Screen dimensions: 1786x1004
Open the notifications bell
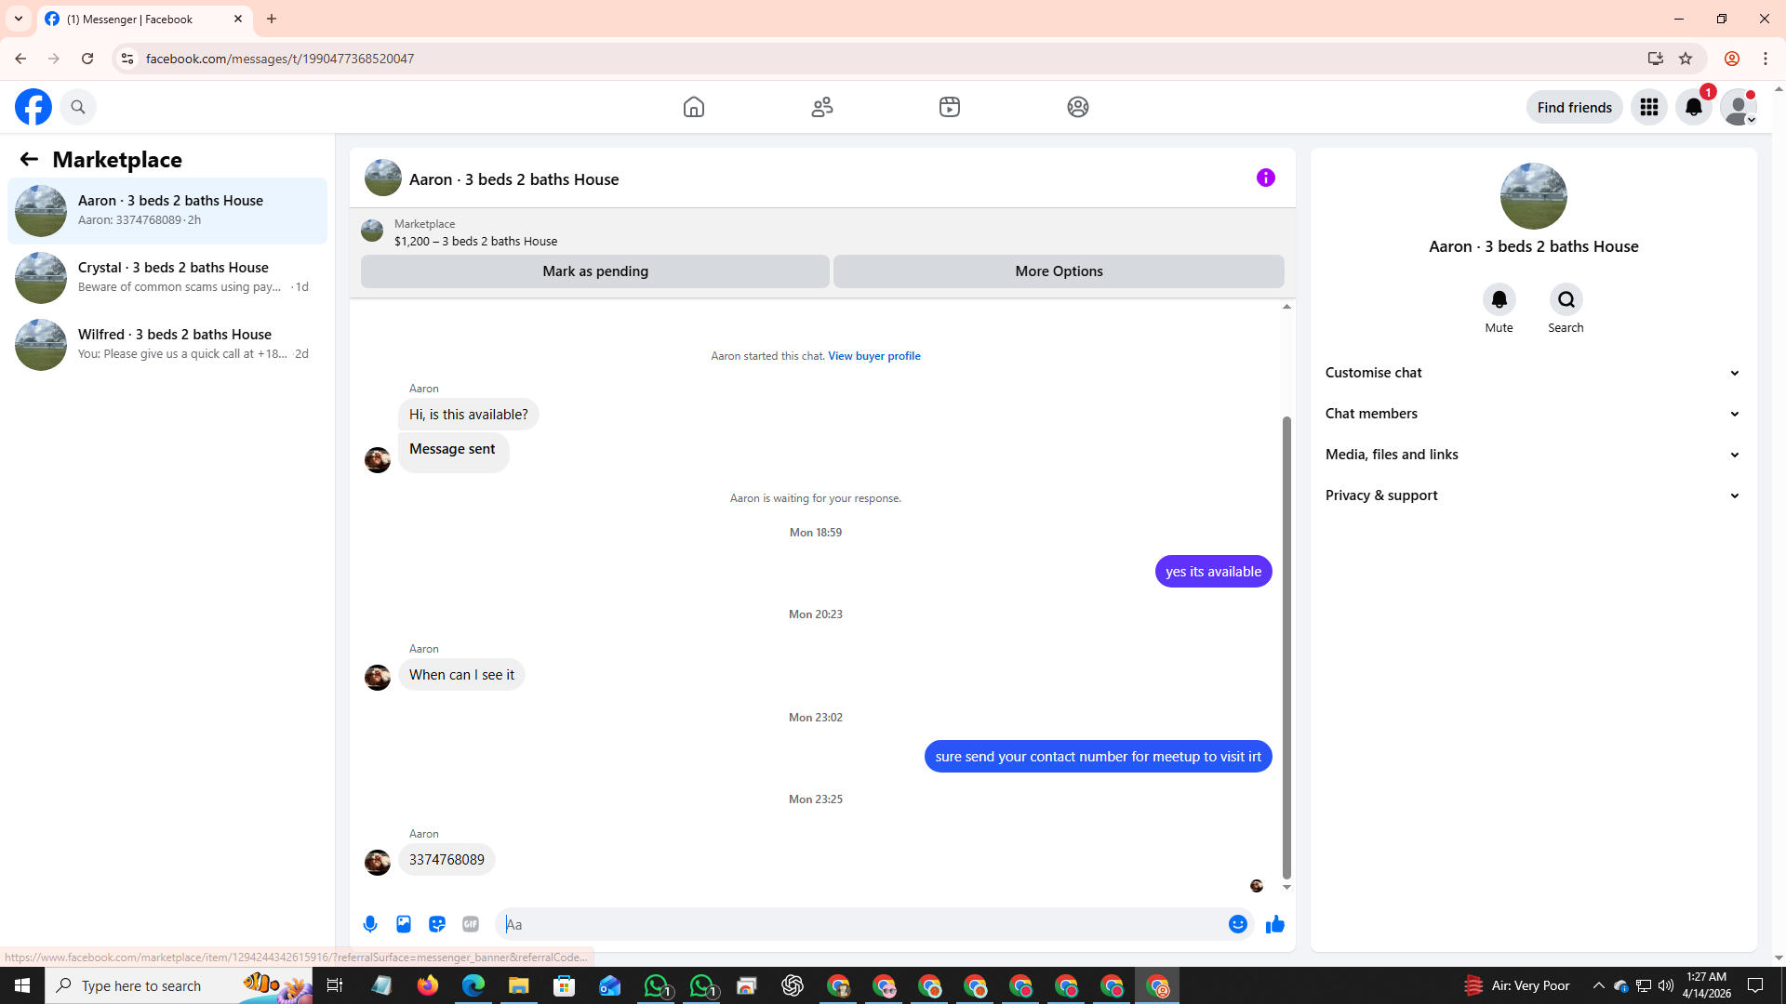click(1694, 107)
